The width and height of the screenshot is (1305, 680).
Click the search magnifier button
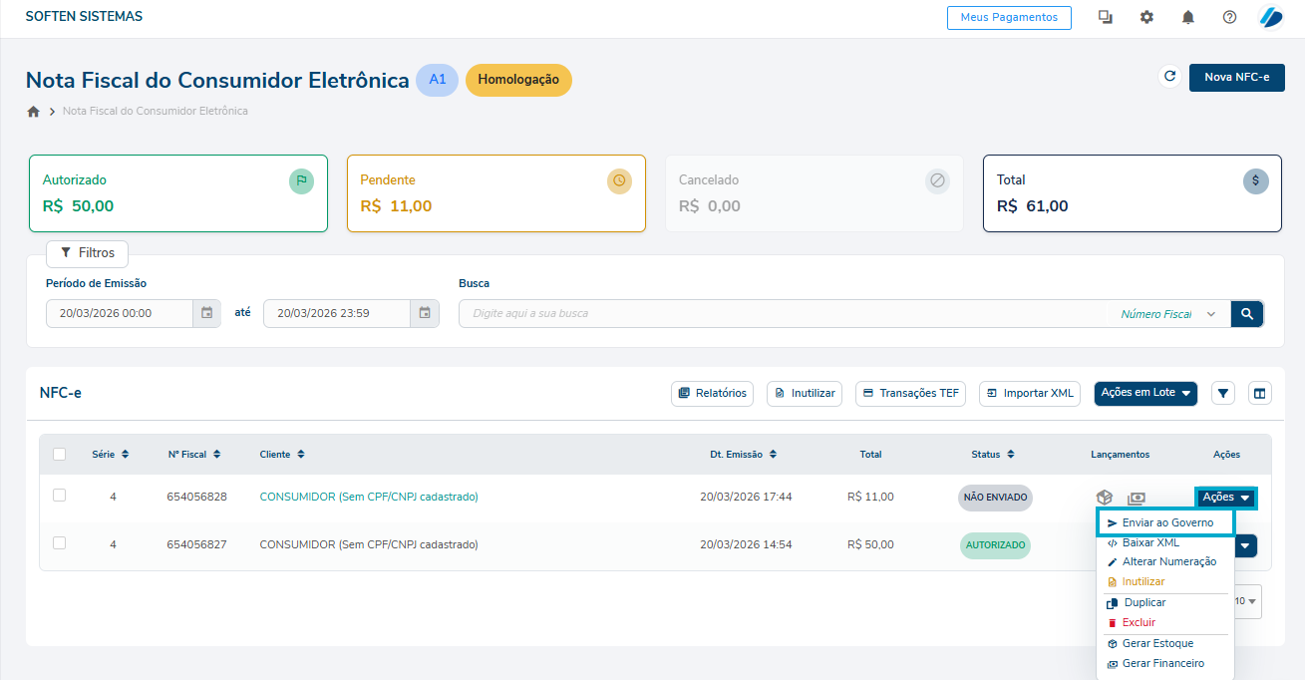click(1247, 314)
